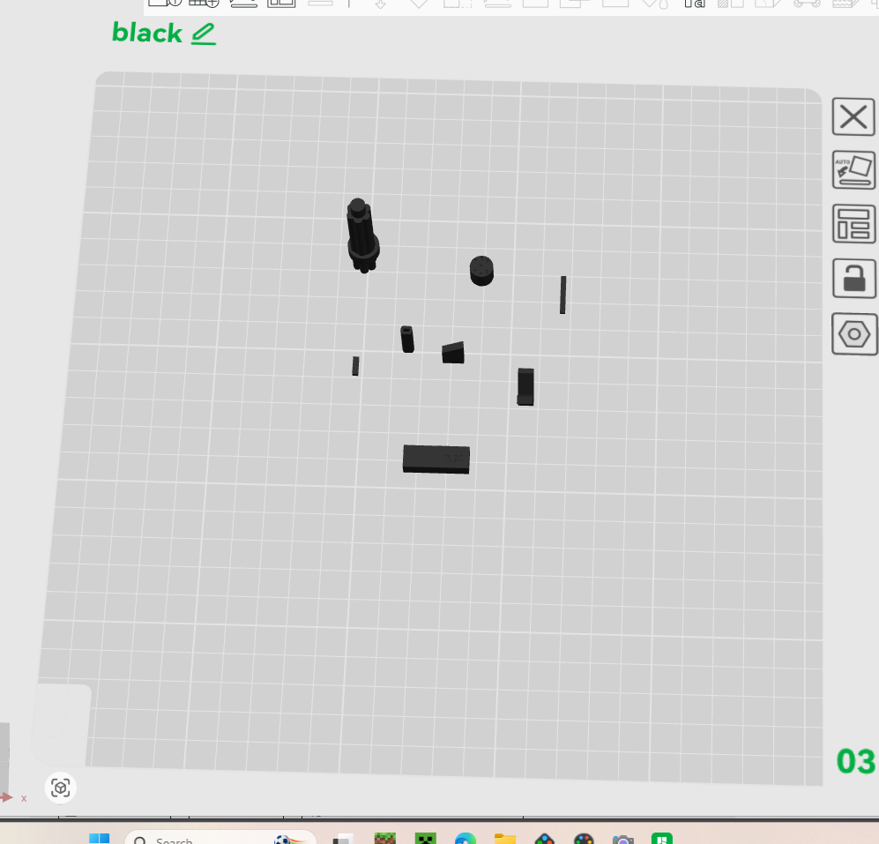This screenshot has height=844, width=879.
Task: Click the pencil icon to rename plate
Action: [203, 34]
